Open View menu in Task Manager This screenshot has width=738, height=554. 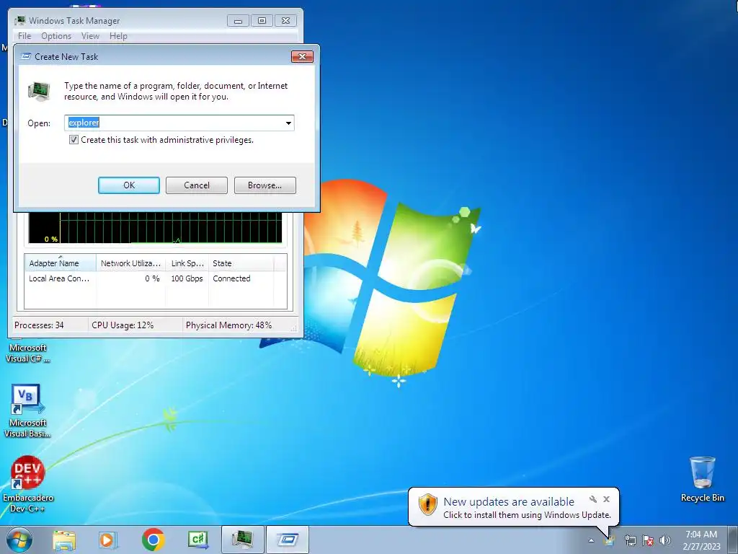point(90,36)
